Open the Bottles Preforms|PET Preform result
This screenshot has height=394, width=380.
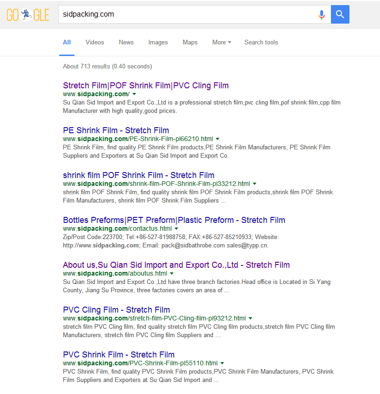coord(174,220)
